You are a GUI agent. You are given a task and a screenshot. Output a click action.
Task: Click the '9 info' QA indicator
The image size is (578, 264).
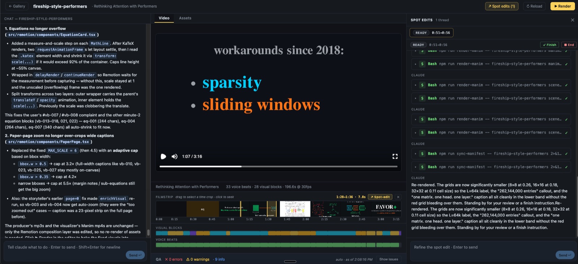pos(219,259)
